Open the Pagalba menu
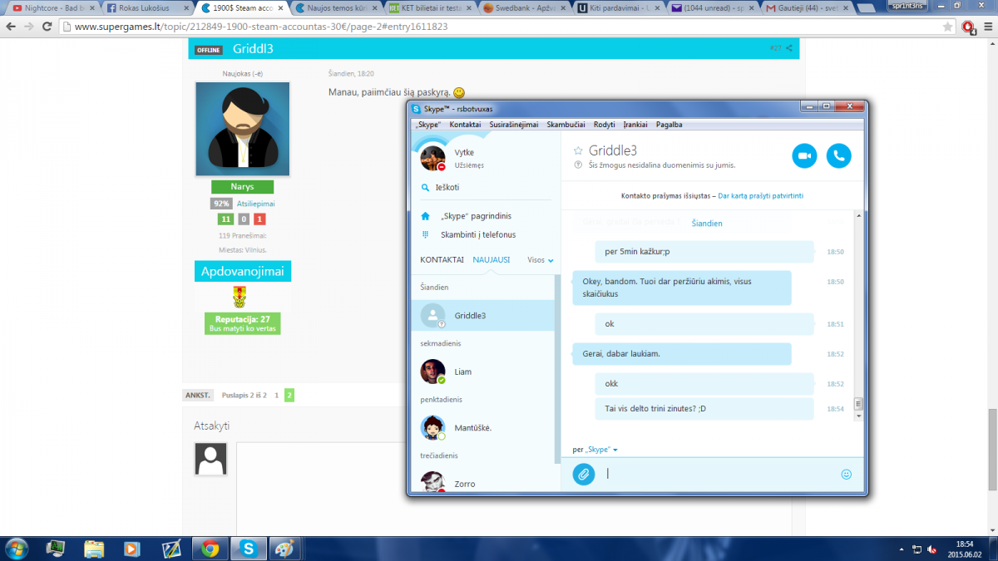998x561 pixels. coord(669,125)
